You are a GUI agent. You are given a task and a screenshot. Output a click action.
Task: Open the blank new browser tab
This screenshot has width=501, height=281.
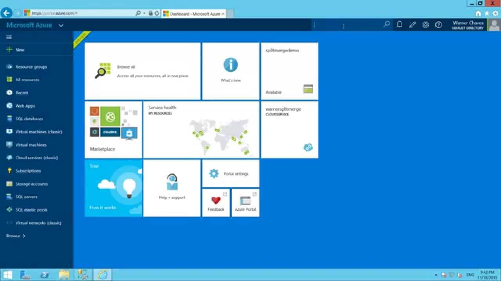pyautogui.click(x=230, y=14)
